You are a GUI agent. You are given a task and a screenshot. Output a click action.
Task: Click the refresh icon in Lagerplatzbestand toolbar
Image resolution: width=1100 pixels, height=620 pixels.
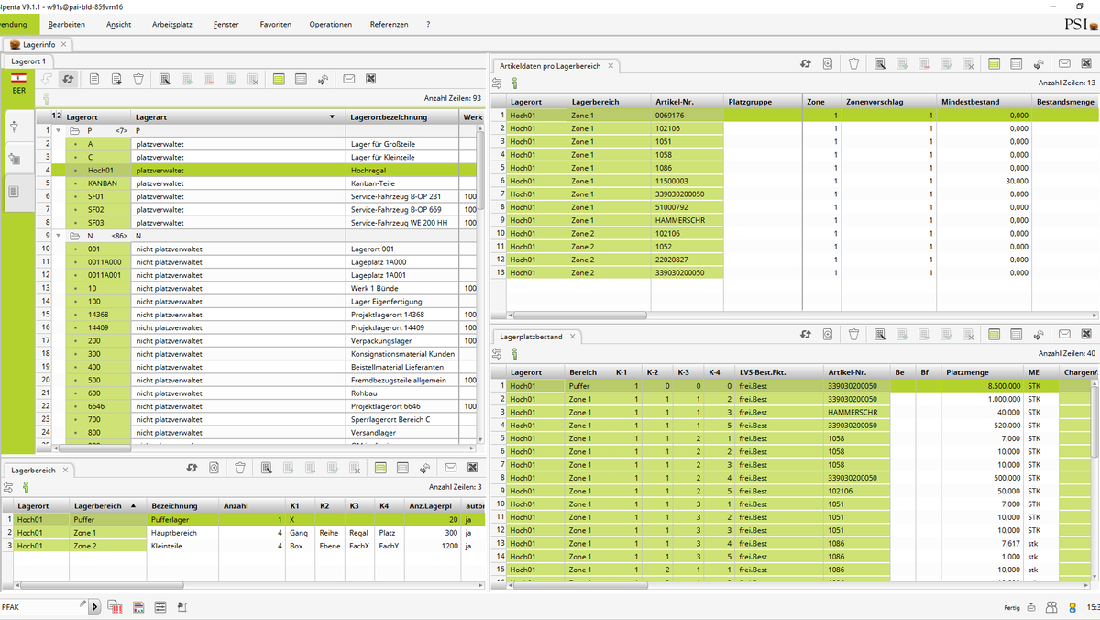(x=805, y=335)
